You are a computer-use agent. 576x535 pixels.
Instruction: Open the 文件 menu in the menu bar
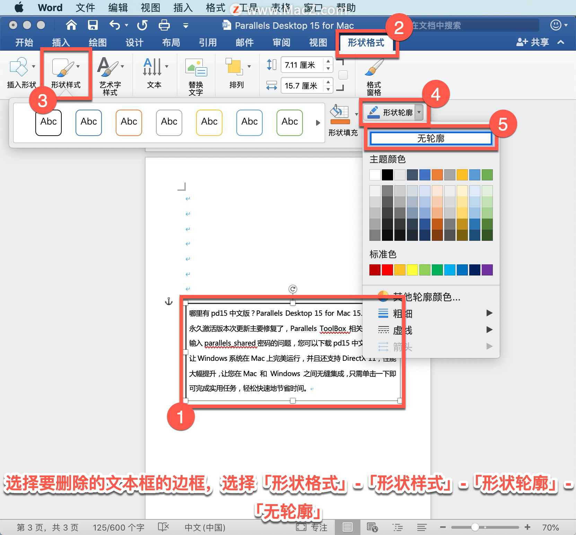coord(85,8)
